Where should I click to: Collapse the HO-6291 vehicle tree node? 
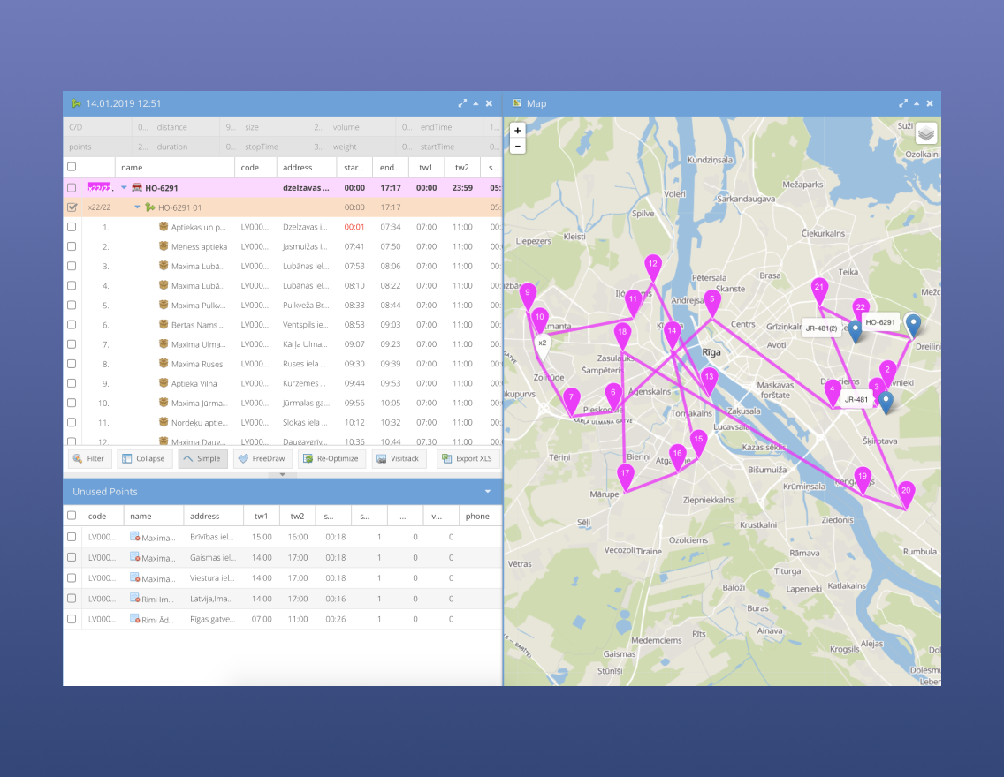tap(124, 188)
